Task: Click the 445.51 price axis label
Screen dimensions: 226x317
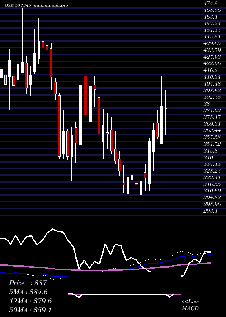Action: (212, 37)
